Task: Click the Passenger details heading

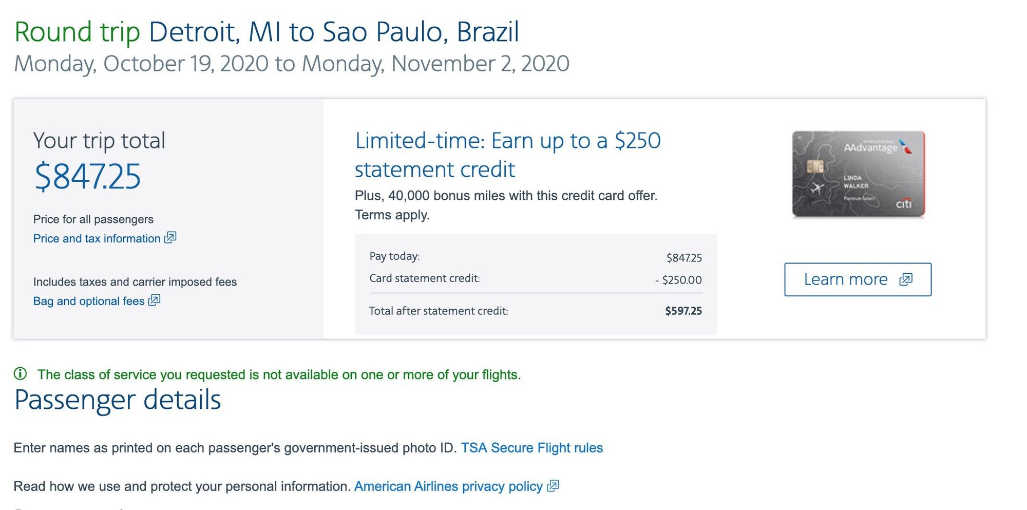Action: coord(118,400)
